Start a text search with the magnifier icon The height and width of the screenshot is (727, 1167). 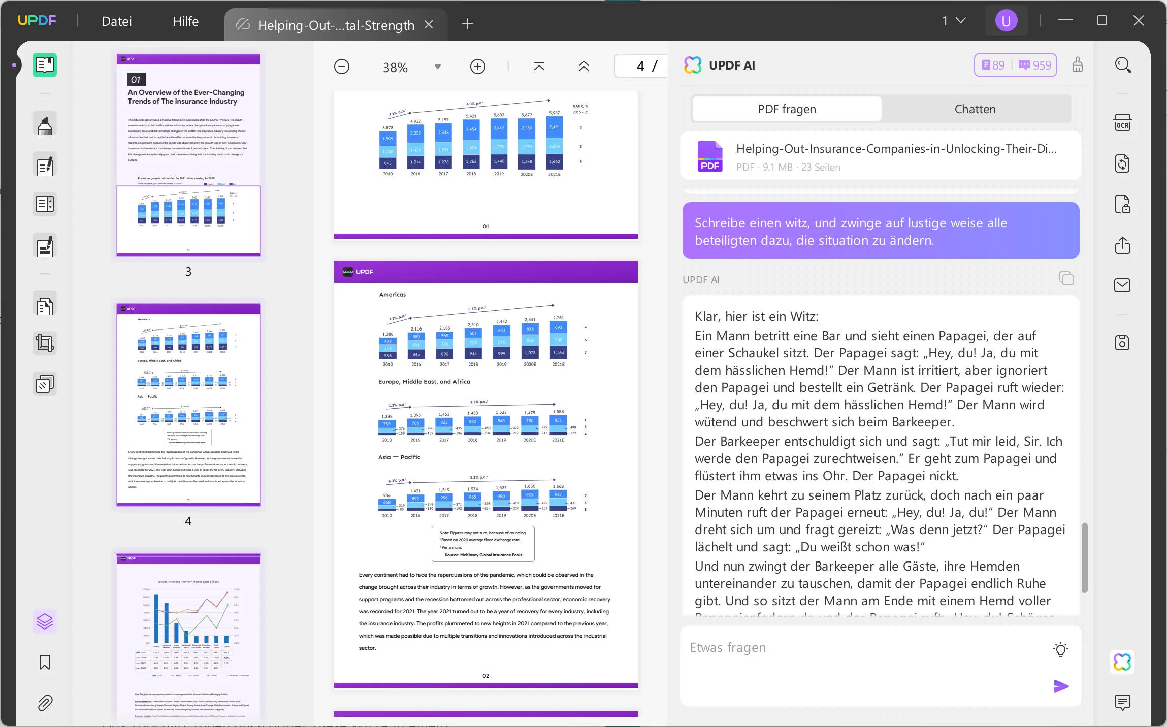1123,65
